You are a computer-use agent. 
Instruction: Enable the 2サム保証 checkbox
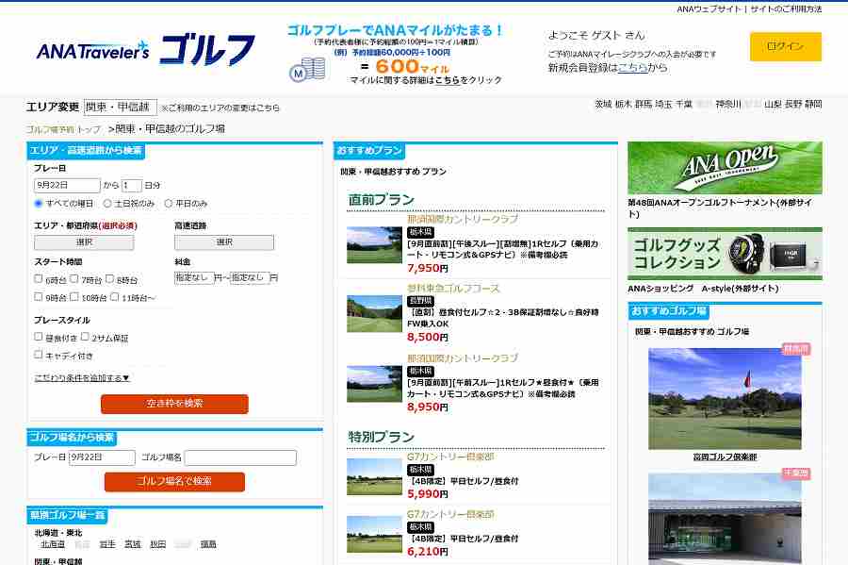point(85,337)
